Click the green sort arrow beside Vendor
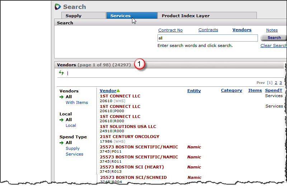 118,91
